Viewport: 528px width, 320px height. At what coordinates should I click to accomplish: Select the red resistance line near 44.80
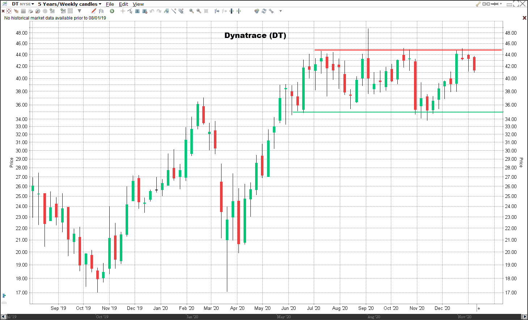click(408, 50)
